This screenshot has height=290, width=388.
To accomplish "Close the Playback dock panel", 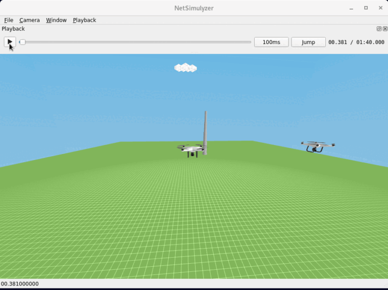I will click(x=385, y=29).
